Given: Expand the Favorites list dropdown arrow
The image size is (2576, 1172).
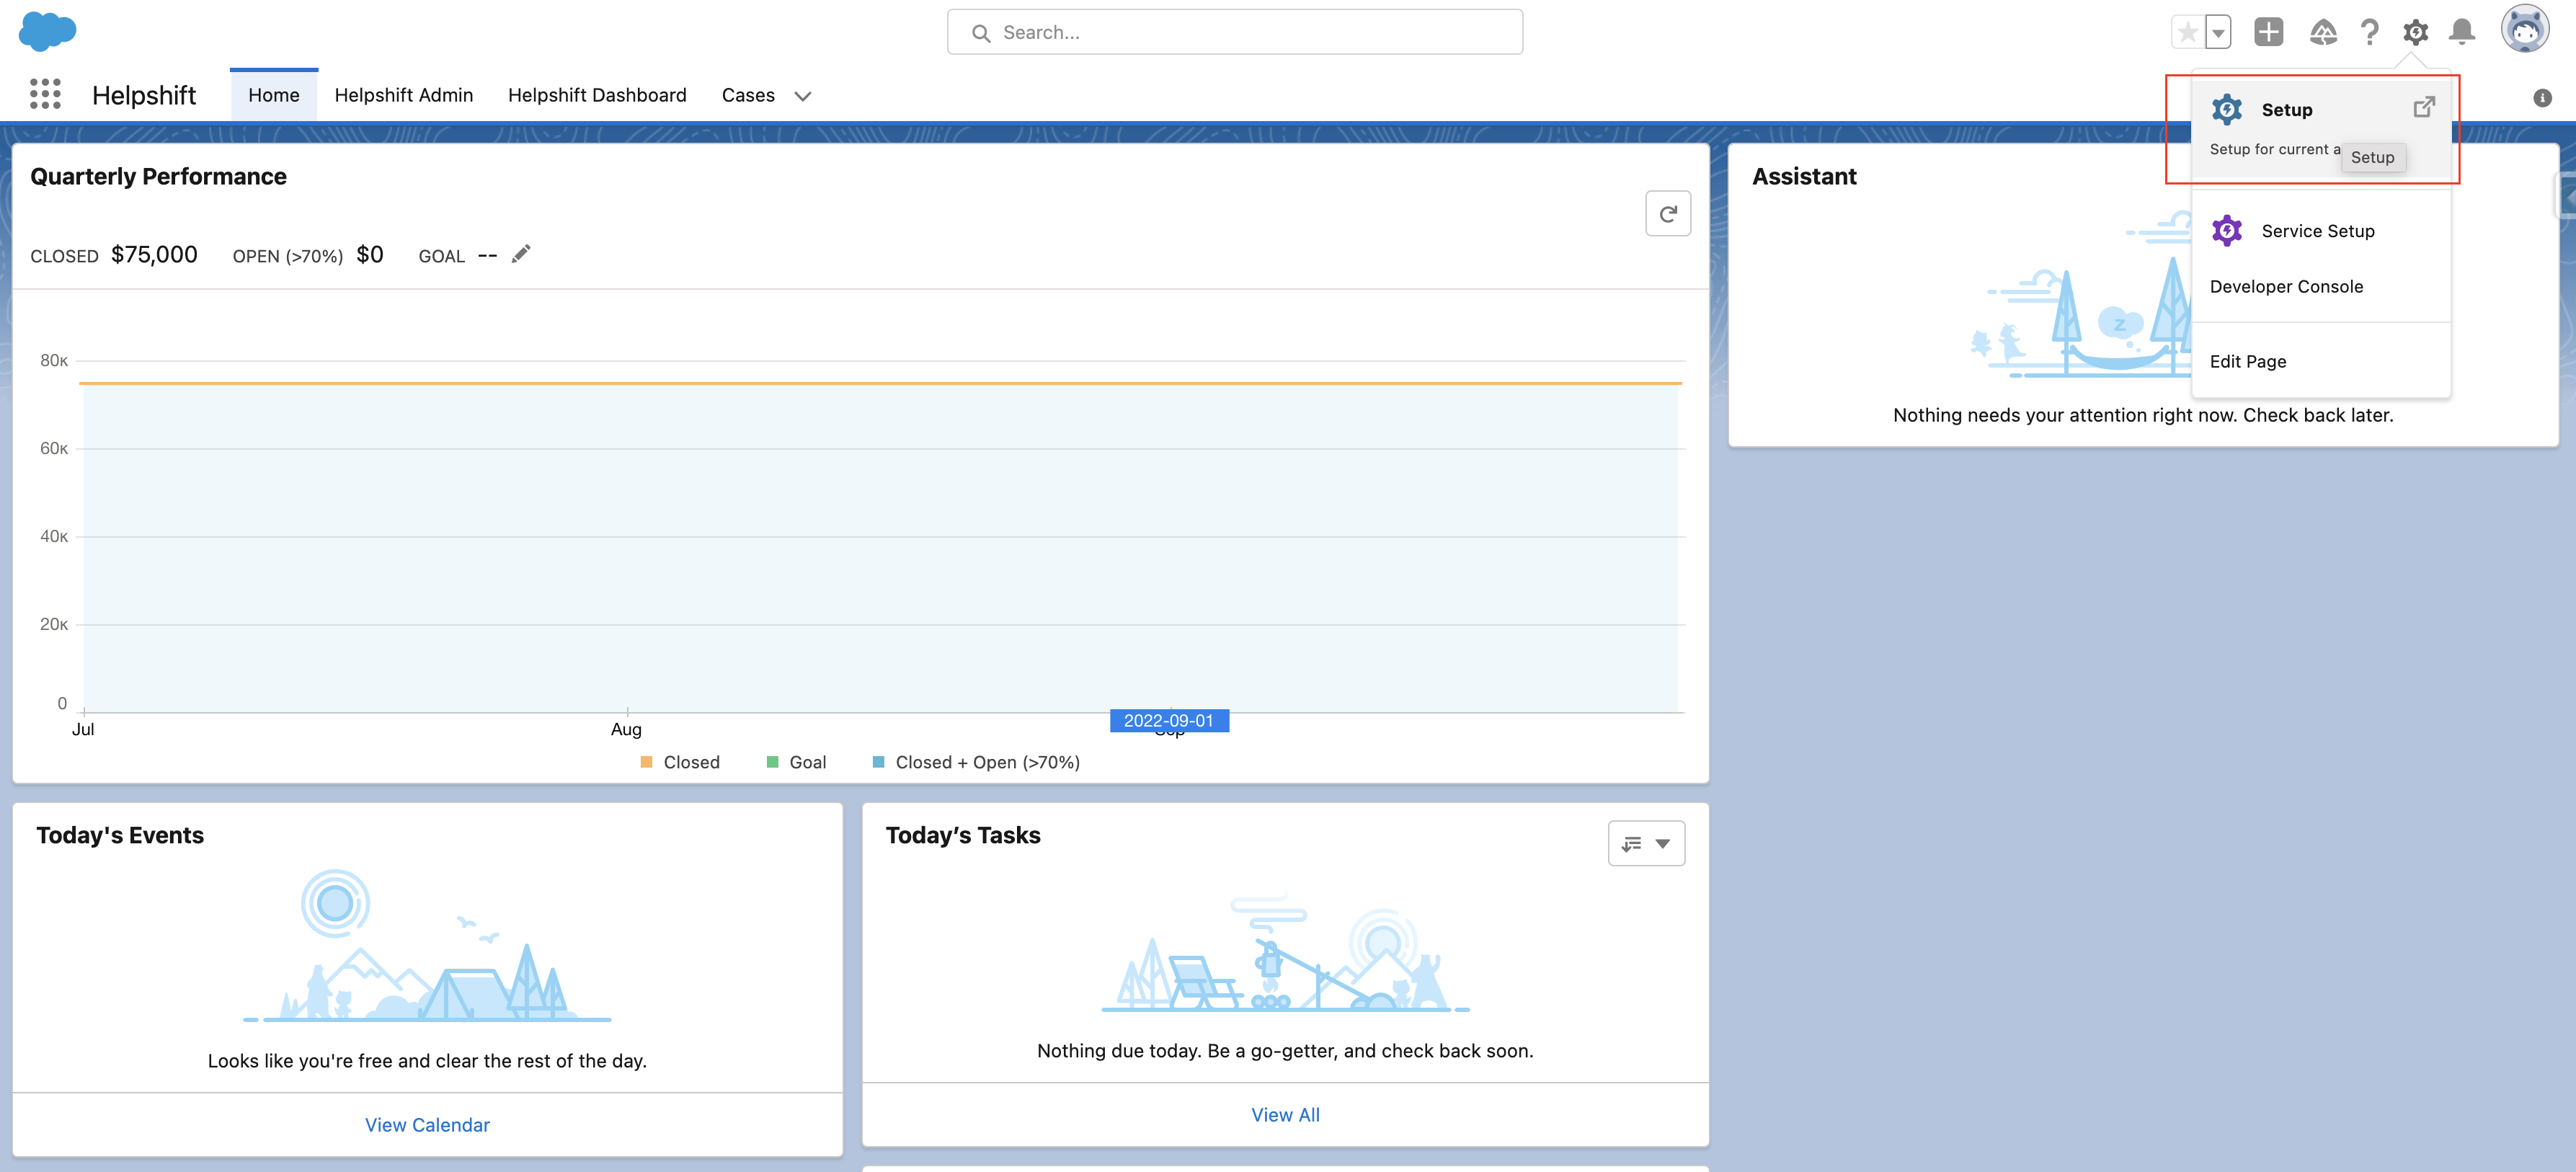Looking at the screenshot, I should click(2218, 33).
